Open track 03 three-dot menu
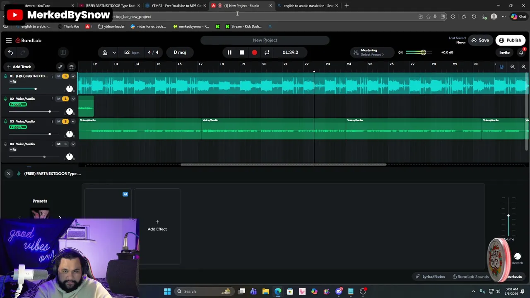Viewport: 530px width, 298px height. pyautogui.click(x=52, y=121)
